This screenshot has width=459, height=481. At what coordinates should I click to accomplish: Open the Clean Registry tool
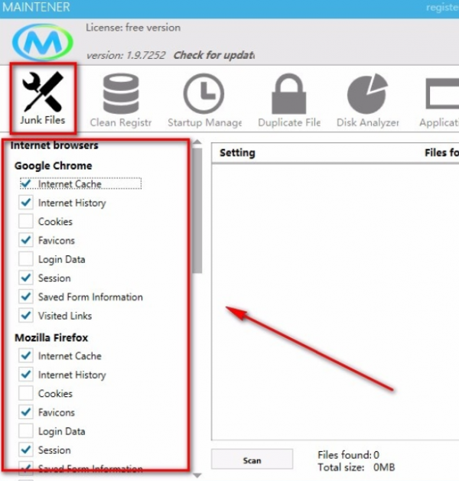pos(121,100)
